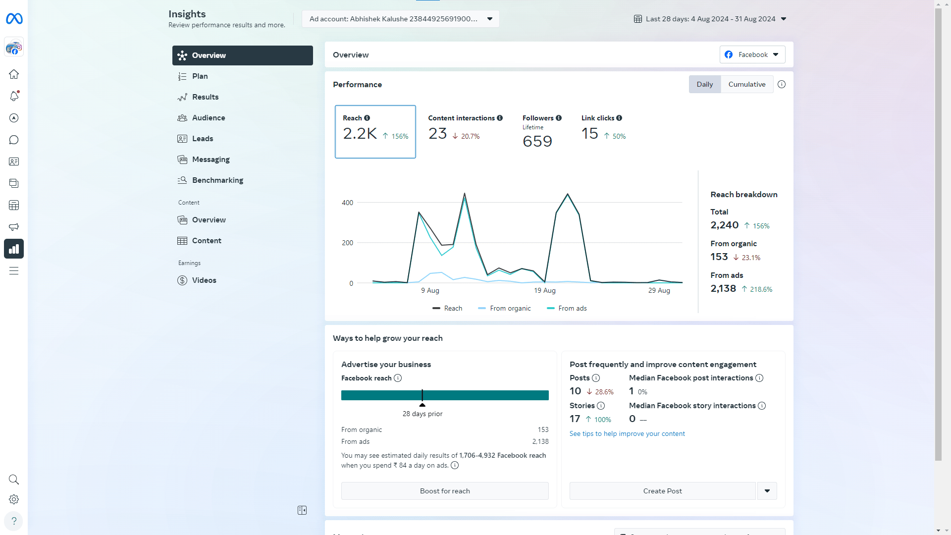This screenshot has height=535, width=951.
Task: Click the Boost for reach button
Action: 445,491
